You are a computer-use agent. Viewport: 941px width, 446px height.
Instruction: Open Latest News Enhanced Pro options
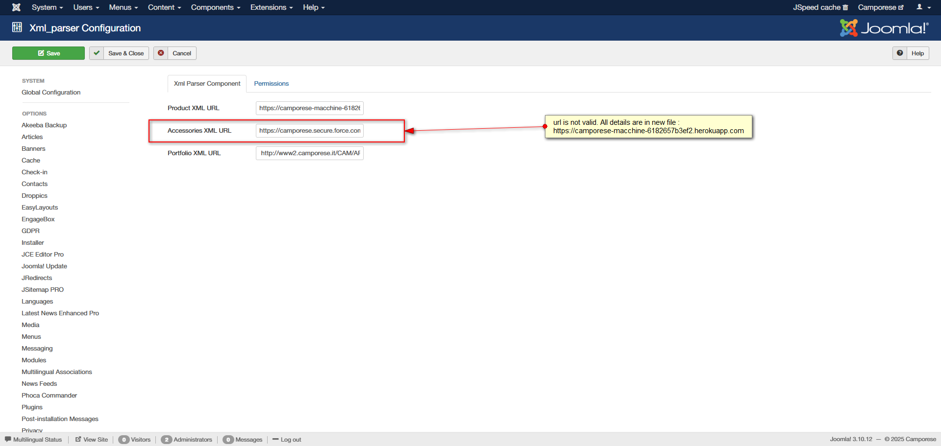click(60, 313)
